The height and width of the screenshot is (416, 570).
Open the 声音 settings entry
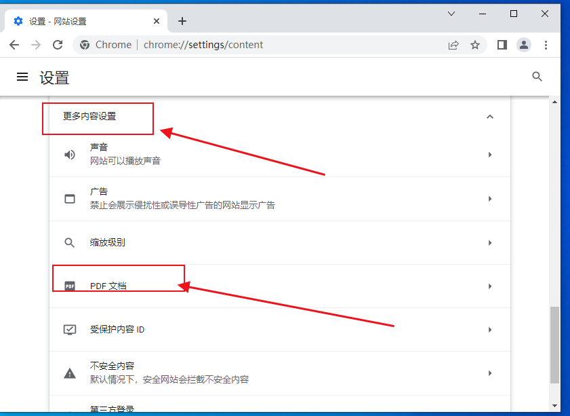pos(280,155)
